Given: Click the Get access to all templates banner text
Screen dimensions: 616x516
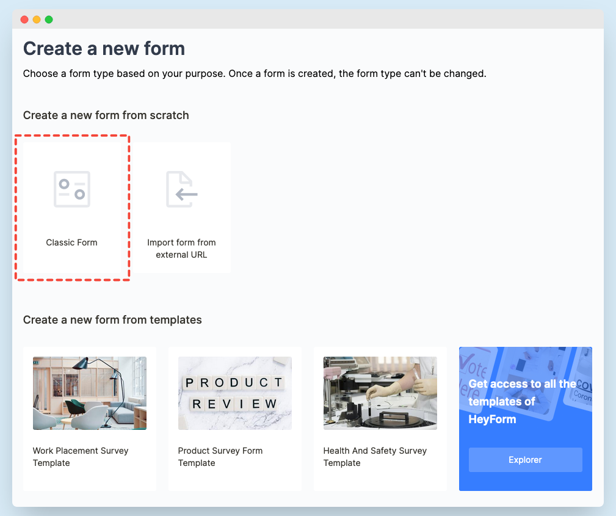Looking at the screenshot, I should pos(522,401).
